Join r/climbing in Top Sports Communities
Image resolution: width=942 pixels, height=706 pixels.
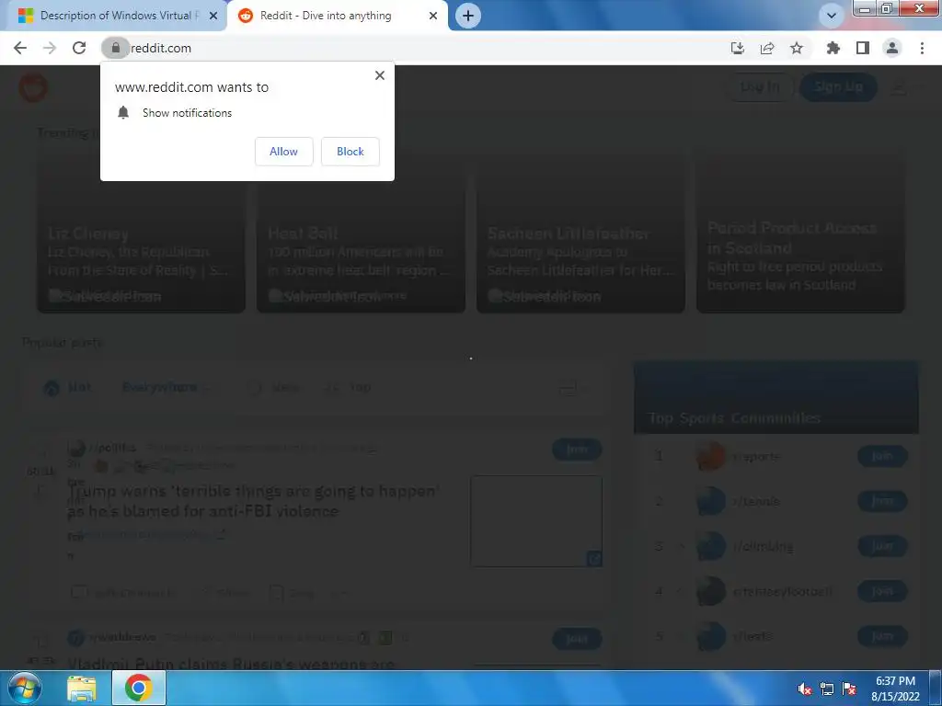pos(882,546)
